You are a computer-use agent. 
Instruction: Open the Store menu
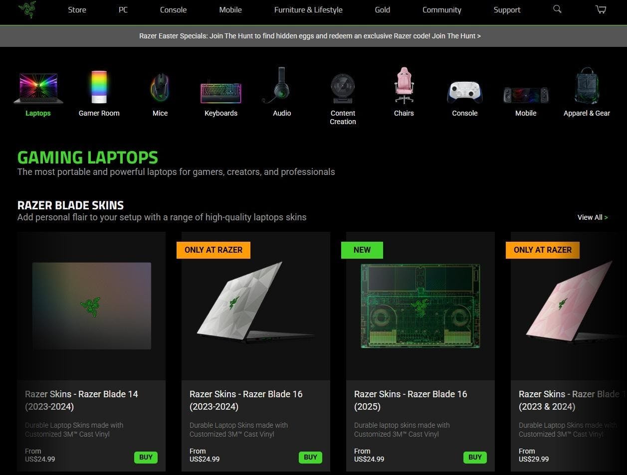[77, 10]
